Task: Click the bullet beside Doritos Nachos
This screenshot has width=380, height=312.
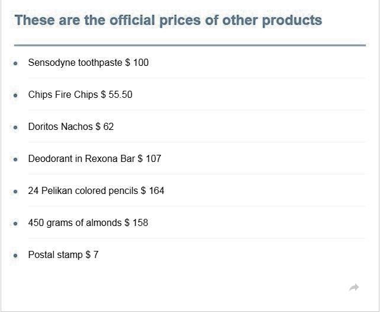Action: 15,127
